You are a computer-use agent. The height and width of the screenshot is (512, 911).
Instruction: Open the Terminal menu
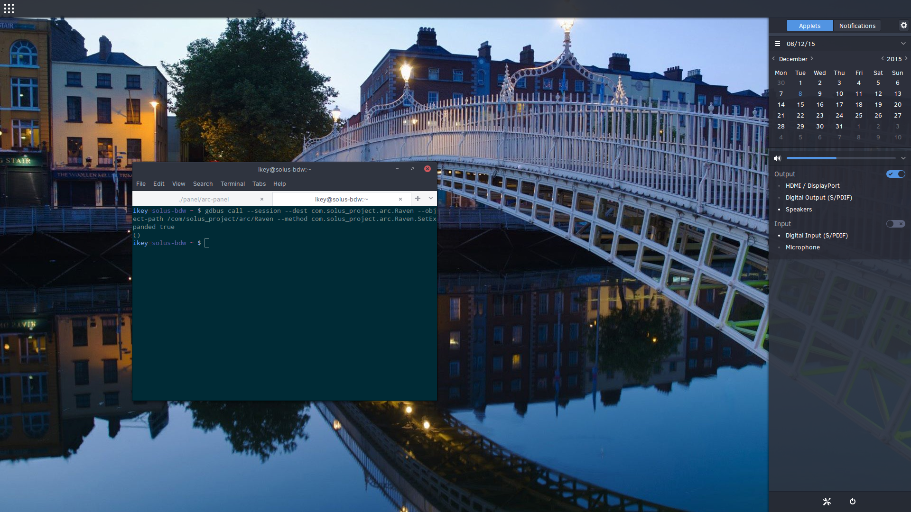click(x=232, y=184)
